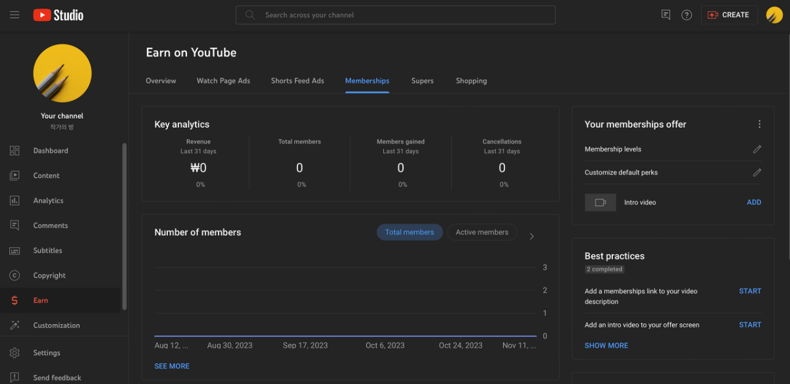
Task: Click the Total members metric label
Action: click(300, 142)
